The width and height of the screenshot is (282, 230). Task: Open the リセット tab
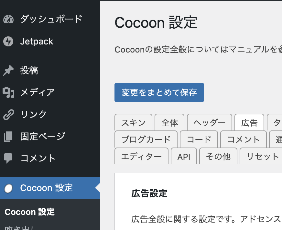click(x=263, y=157)
